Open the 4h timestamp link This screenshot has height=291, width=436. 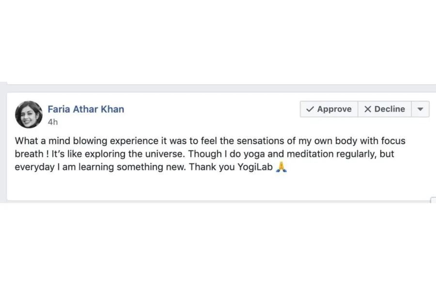tap(52, 122)
